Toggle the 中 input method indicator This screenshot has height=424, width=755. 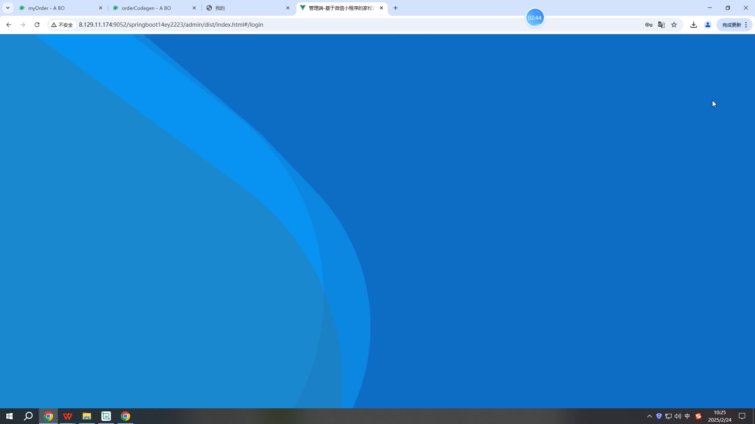click(687, 416)
